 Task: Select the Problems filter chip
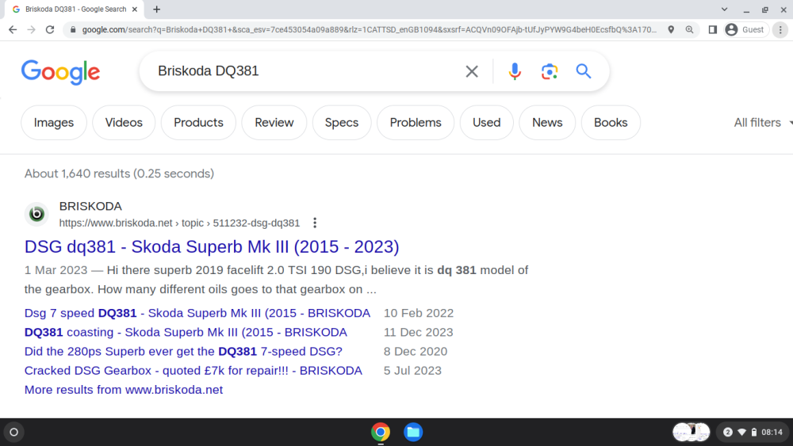click(x=416, y=122)
